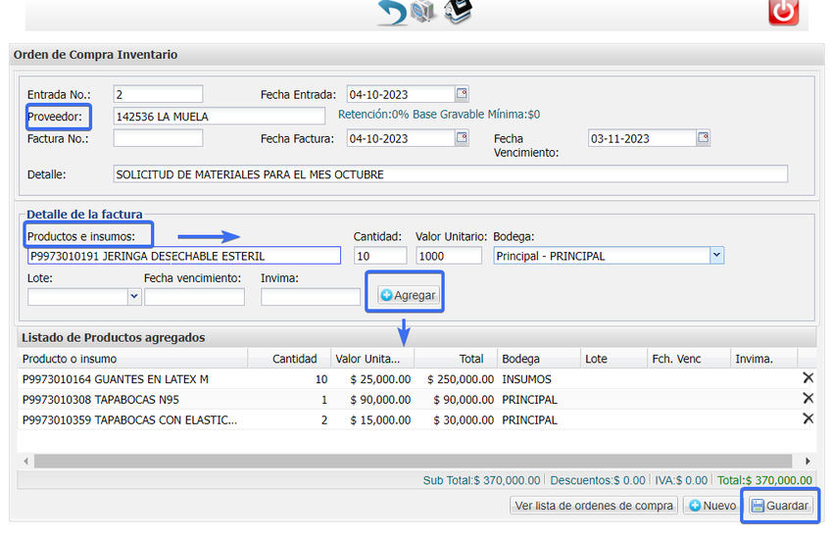The width and height of the screenshot is (833, 539).
Task: Open the Fecha Factura calendar picker
Action: [462, 137]
